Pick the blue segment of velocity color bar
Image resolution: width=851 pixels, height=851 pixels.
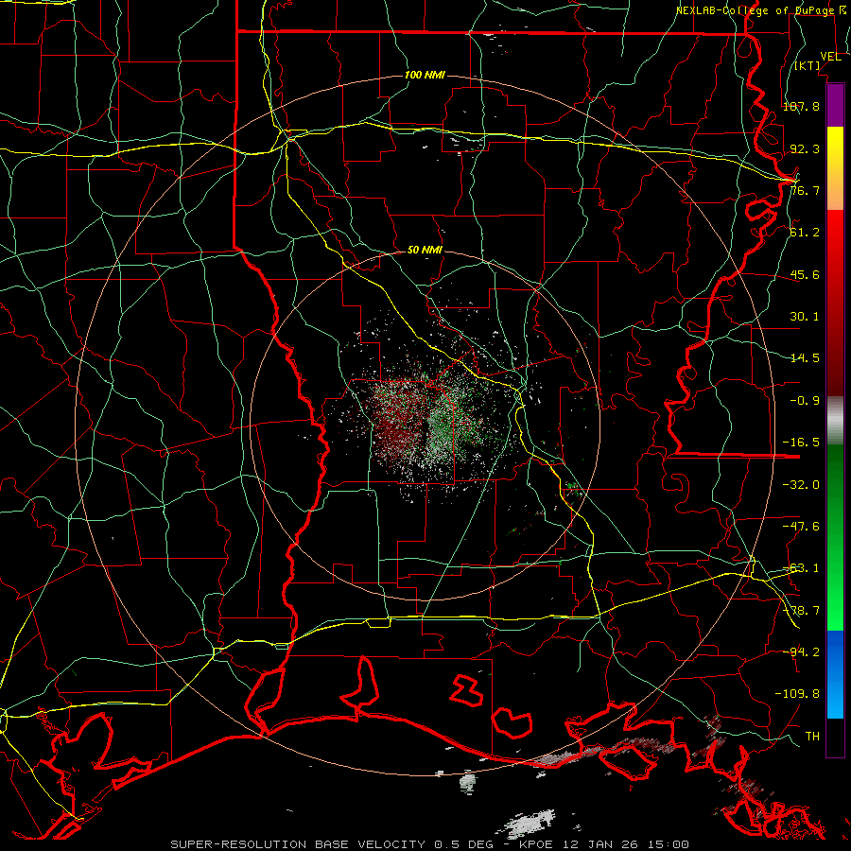pyautogui.click(x=835, y=674)
